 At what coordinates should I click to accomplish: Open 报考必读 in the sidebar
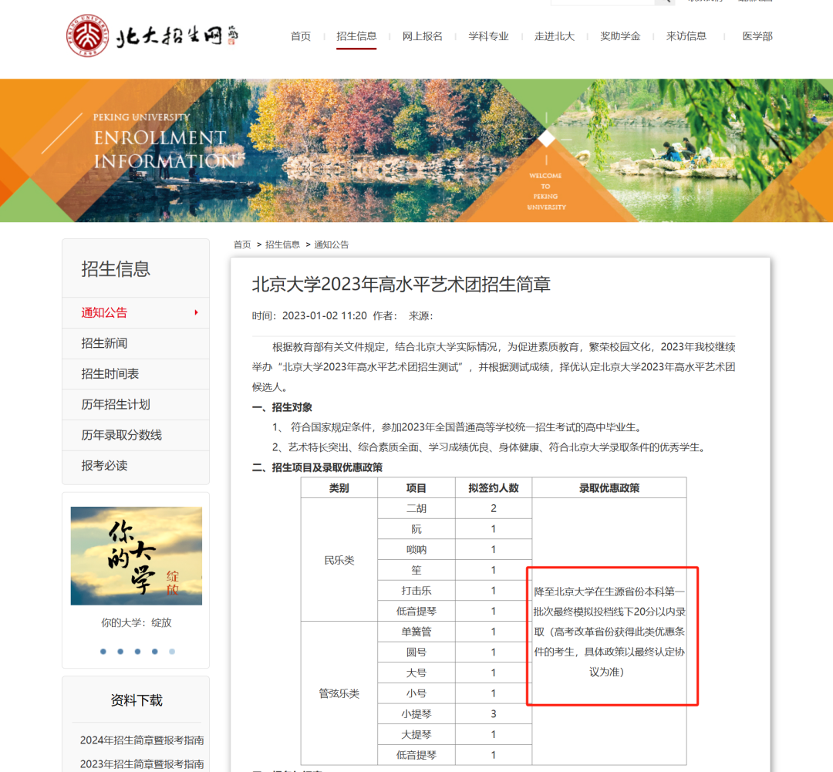(x=136, y=465)
